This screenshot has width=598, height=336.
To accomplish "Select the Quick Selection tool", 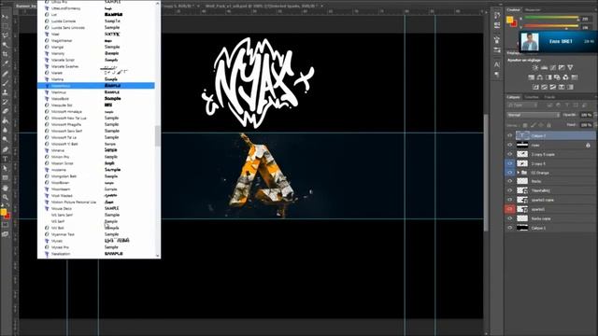I will (5, 45).
